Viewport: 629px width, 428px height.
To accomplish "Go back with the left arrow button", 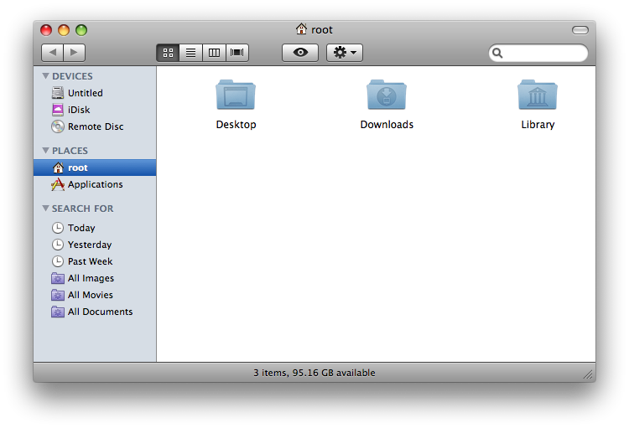I will [52, 53].
